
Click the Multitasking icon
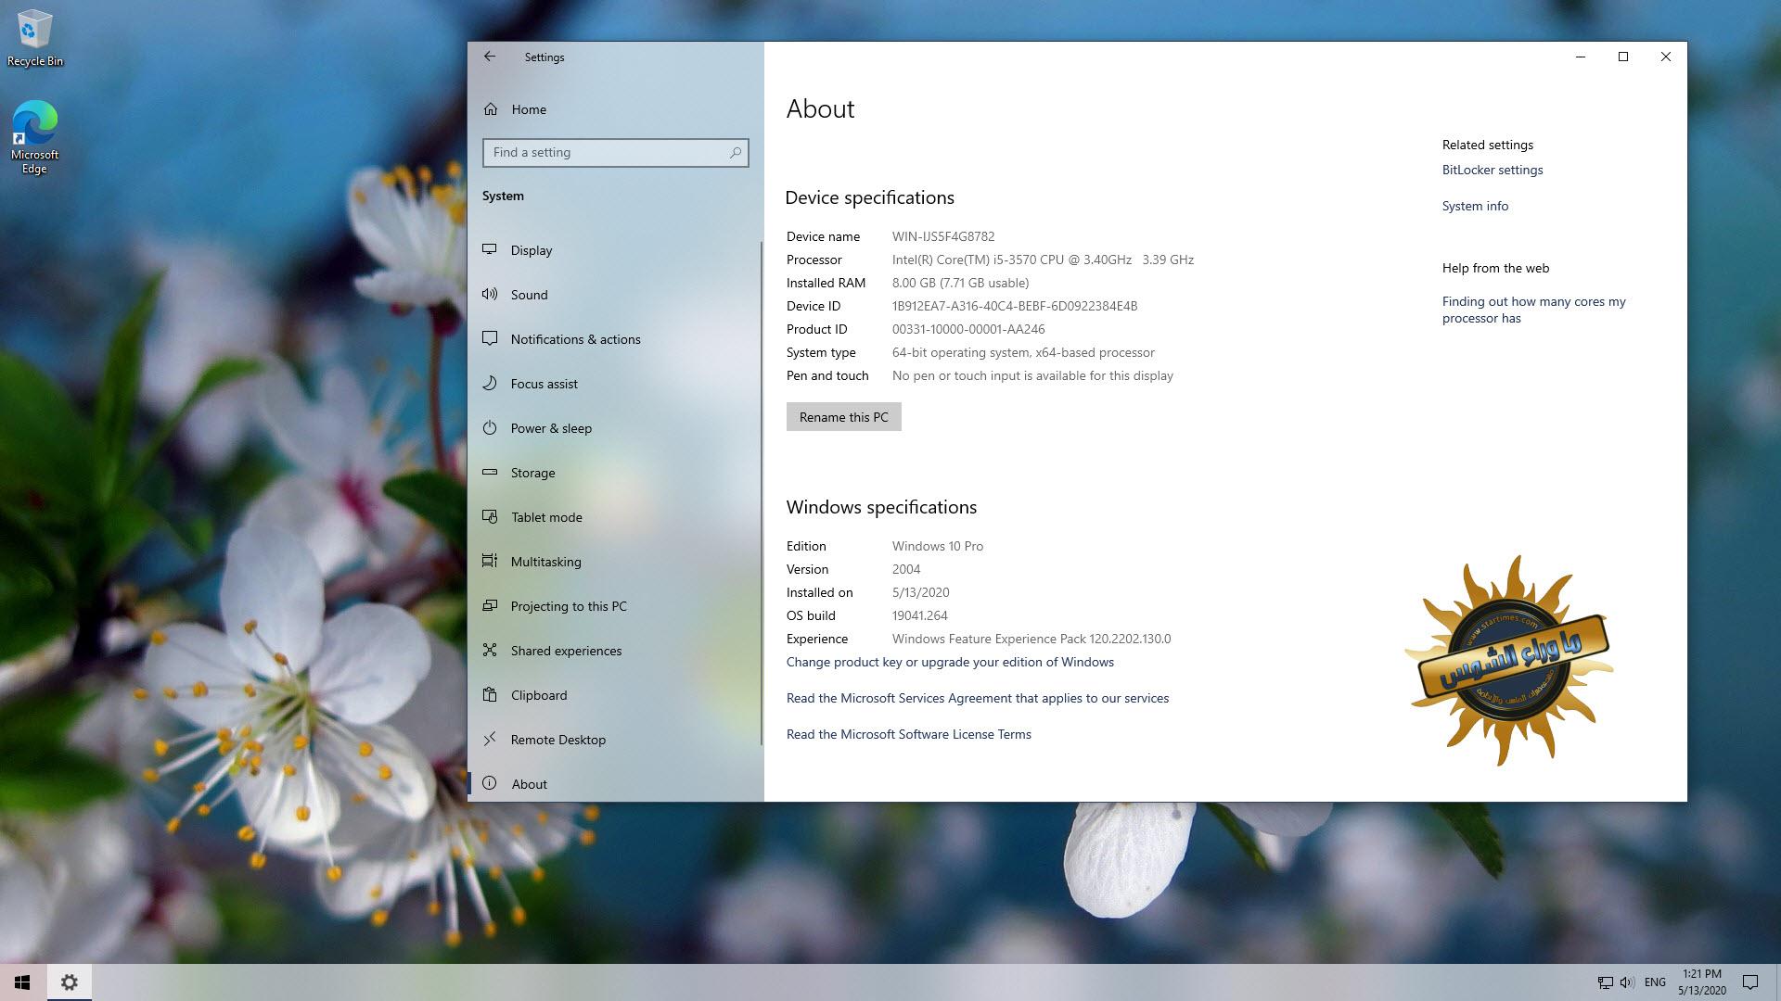coord(490,561)
